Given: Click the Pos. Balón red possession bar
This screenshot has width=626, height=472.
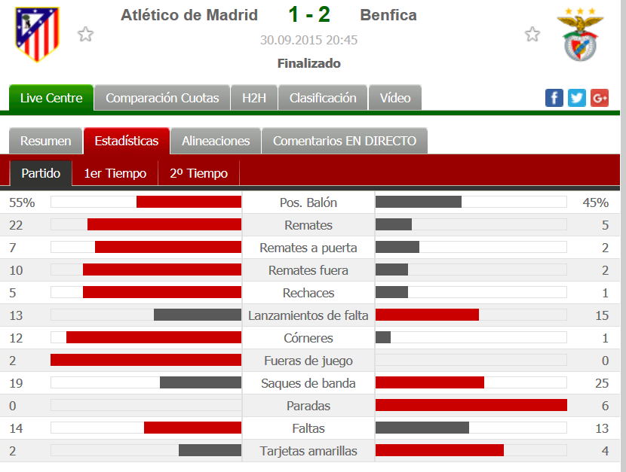Looking at the screenshot, I should tap(189, 202).
